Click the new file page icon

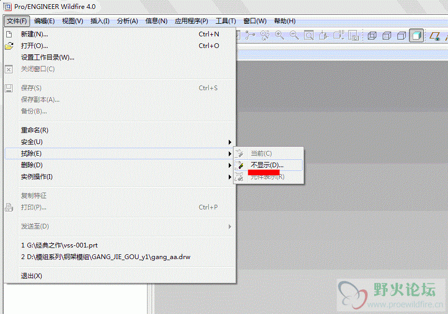coord(9,34)
